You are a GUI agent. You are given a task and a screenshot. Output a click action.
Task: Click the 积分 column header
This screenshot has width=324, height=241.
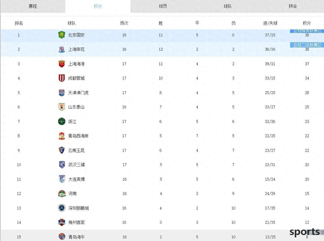[x=307, y=23]
